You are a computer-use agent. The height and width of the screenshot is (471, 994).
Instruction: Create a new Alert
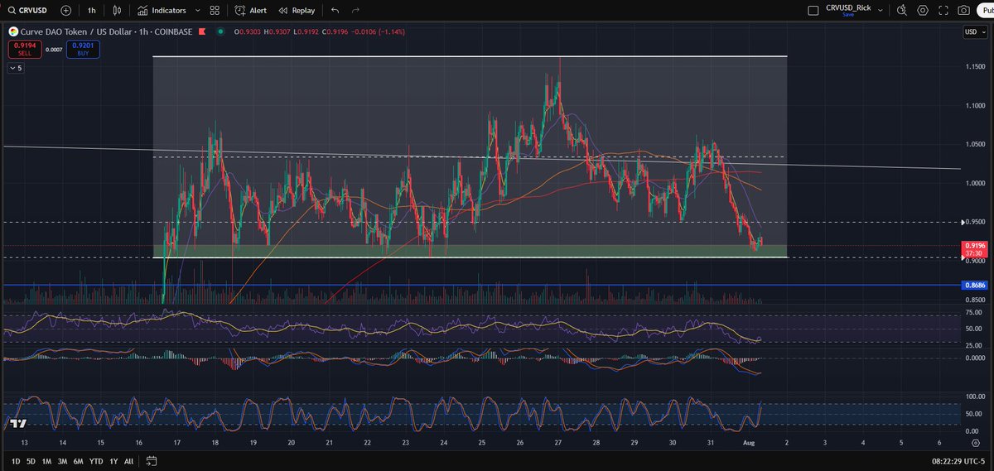(250, 10)
